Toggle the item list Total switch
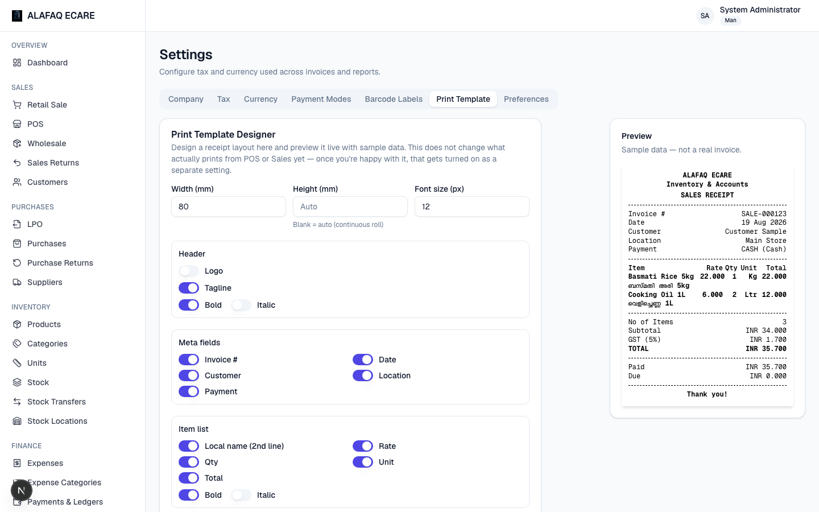 [189, 478]
